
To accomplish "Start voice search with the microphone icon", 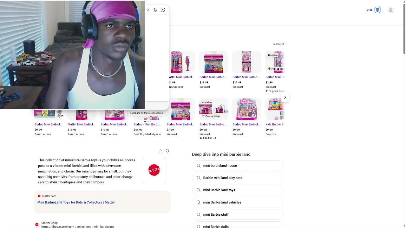I will click(x=155, y=10).
